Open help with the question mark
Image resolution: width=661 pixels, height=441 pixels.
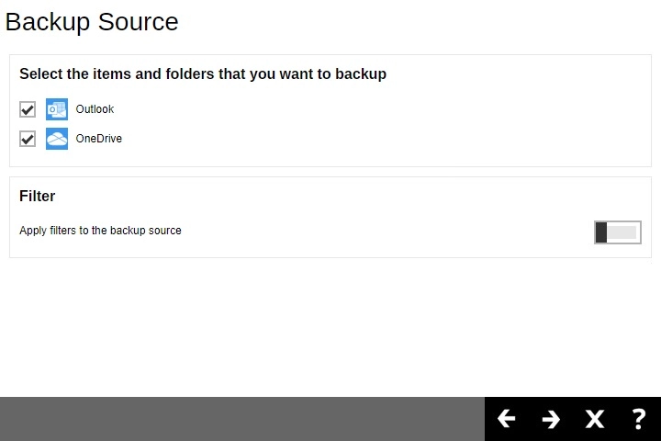point(639,419)
